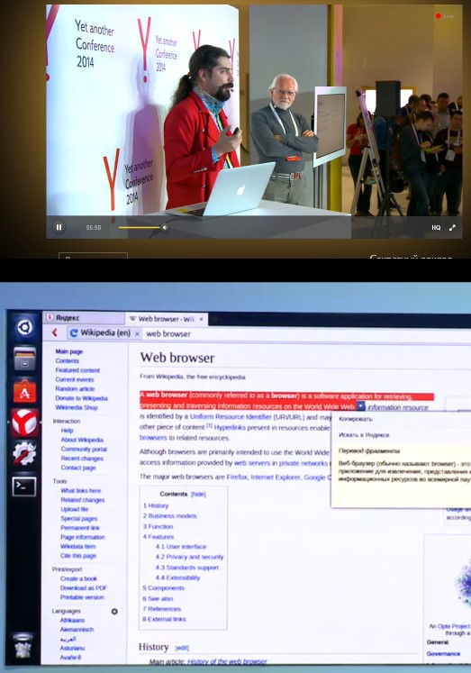471x673 pixels.
Task: Open History of the web browser article
Action: pos(227,661)
